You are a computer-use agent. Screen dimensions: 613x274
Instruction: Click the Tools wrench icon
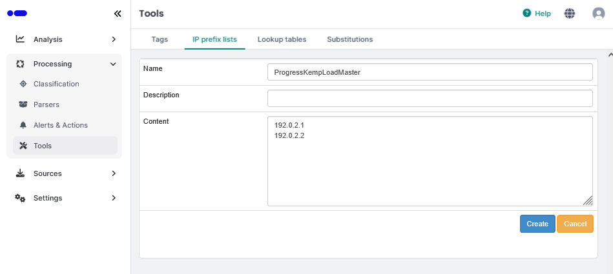click(x=23, y=146)
